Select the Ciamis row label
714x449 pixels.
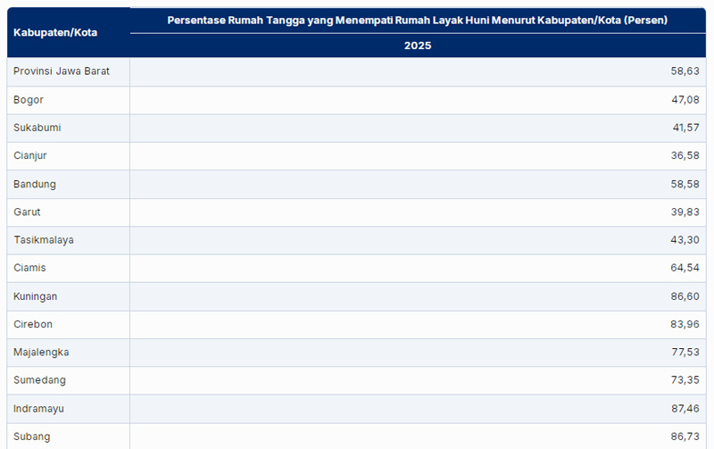29,268
